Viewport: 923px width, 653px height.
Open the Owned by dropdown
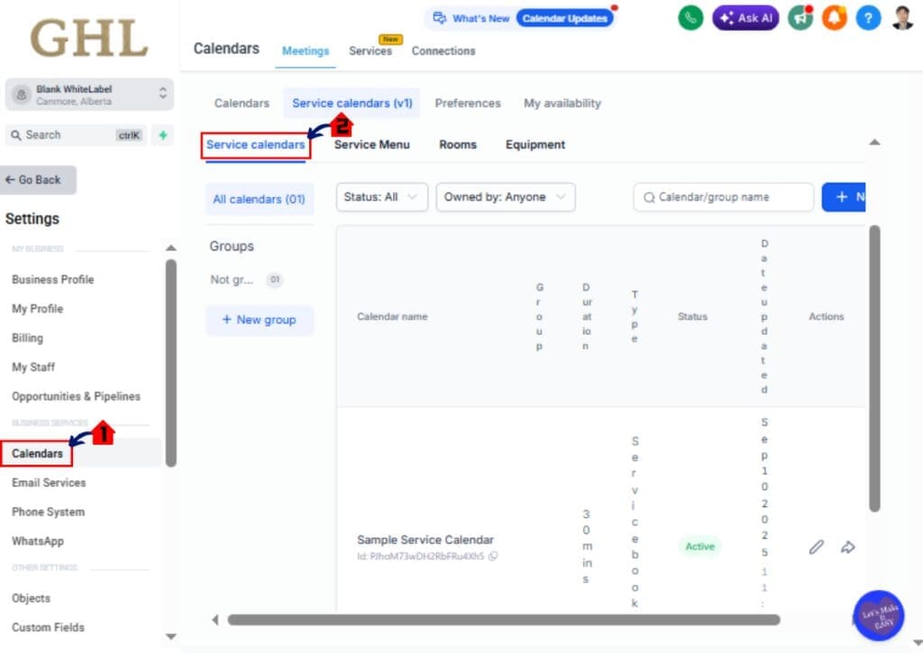(505, 196)
